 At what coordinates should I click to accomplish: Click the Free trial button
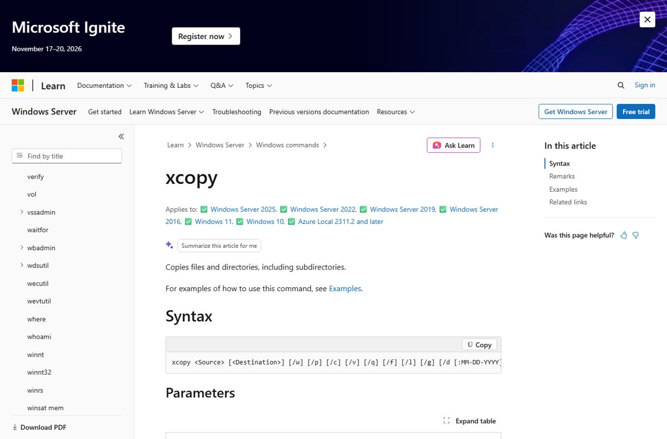[636, 112]
